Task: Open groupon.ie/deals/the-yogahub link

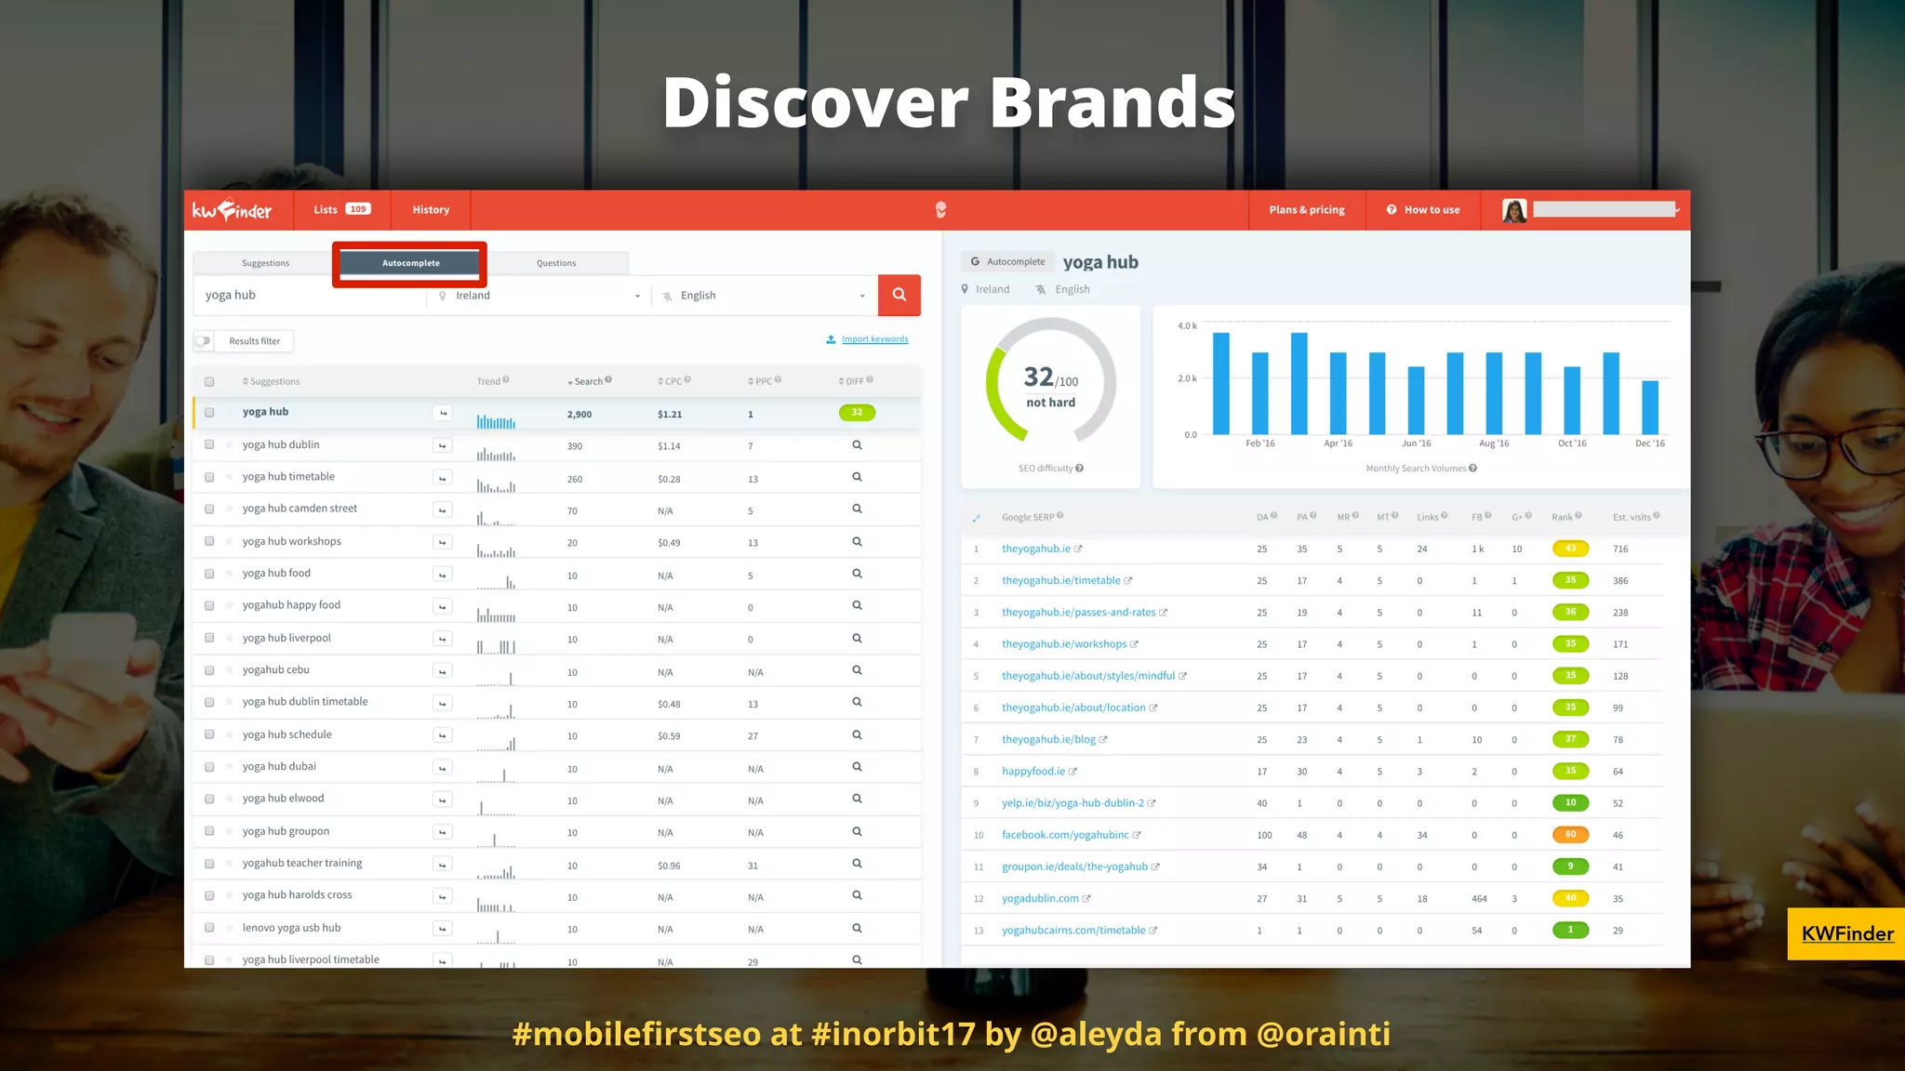Action: tap(1074, 867)
